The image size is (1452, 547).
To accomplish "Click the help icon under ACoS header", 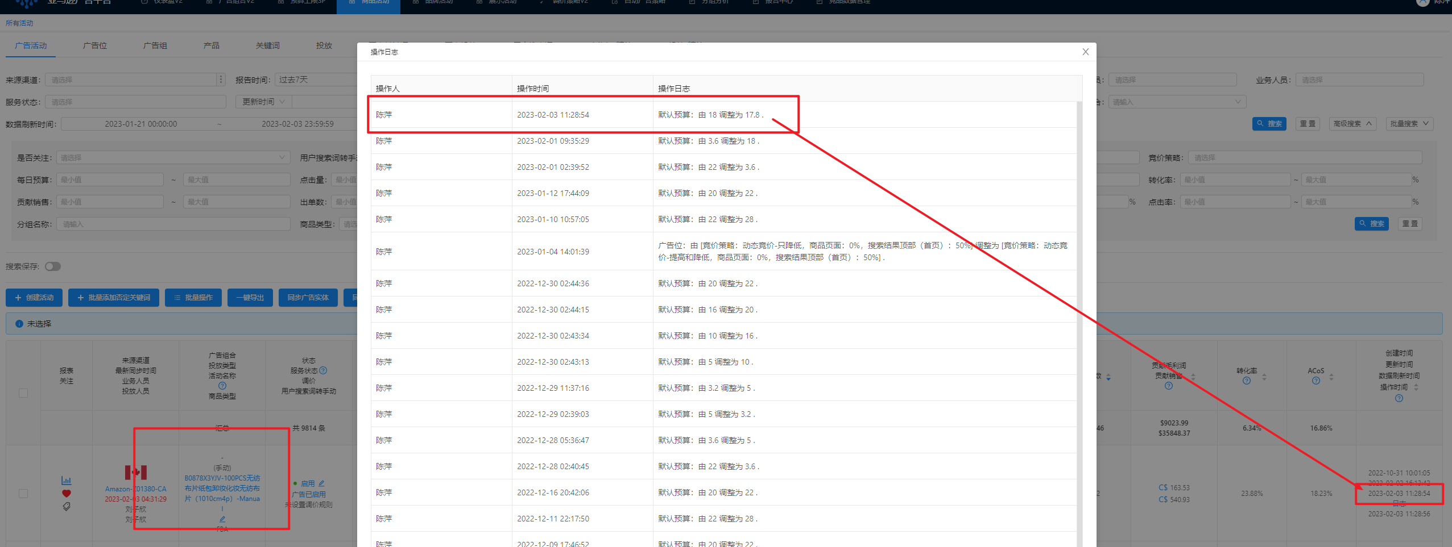I will pos(1316,381).
